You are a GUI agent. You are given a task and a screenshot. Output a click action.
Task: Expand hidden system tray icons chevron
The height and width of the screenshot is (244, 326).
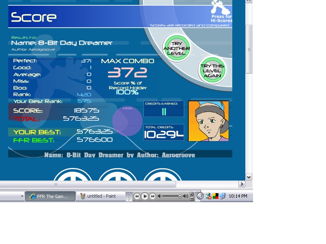pyautogui.click(x=200, y=196)
